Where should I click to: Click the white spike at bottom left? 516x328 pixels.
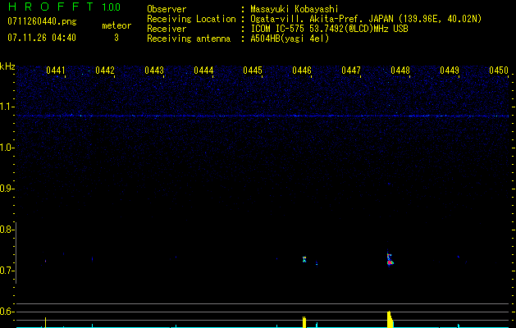(x=46, y=321)
